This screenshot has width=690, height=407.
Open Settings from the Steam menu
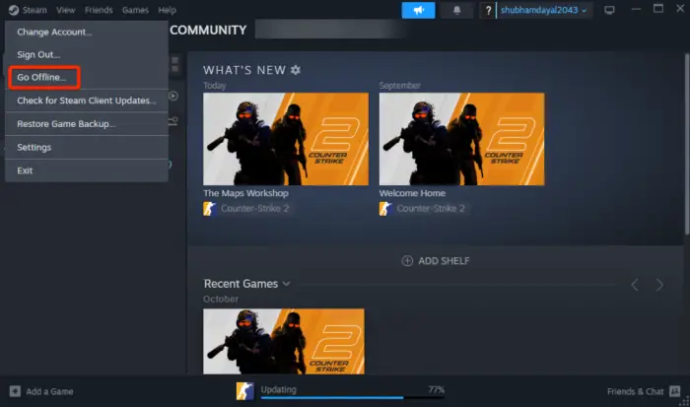(87, 147)
